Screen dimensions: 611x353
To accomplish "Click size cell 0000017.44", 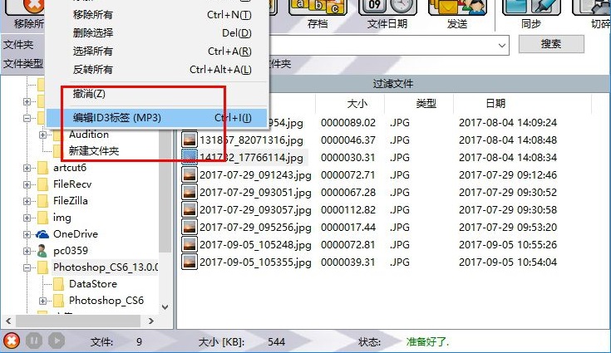I will (x=348, y=228).
